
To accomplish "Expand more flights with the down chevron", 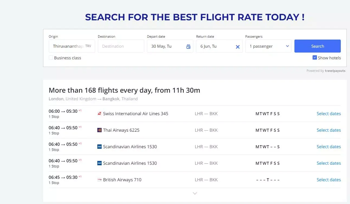I will (195, 193).
